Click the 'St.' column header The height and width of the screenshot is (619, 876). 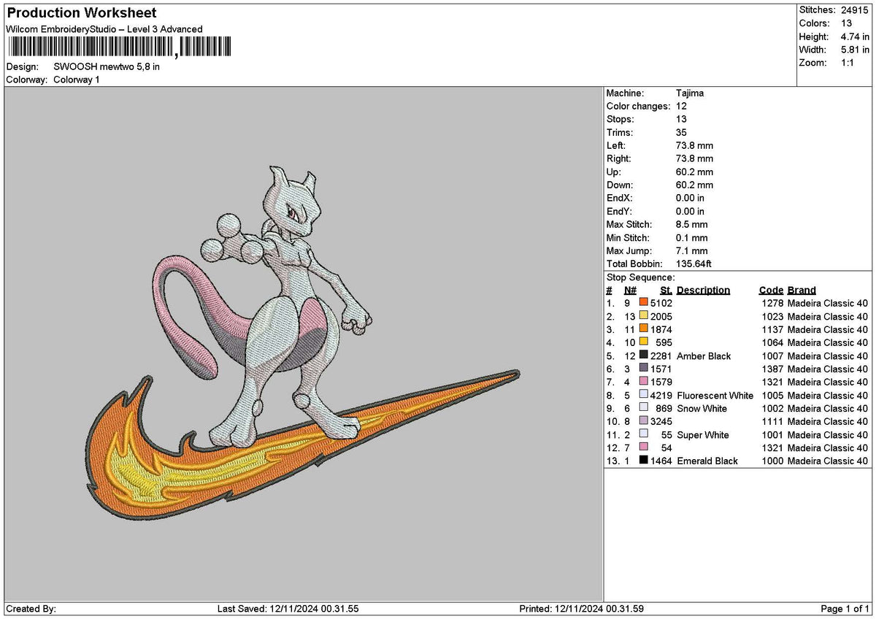pyautogui.click(x=666, y=291)
